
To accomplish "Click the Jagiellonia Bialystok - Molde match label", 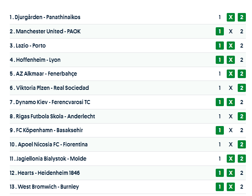I will tap(51, 159).
